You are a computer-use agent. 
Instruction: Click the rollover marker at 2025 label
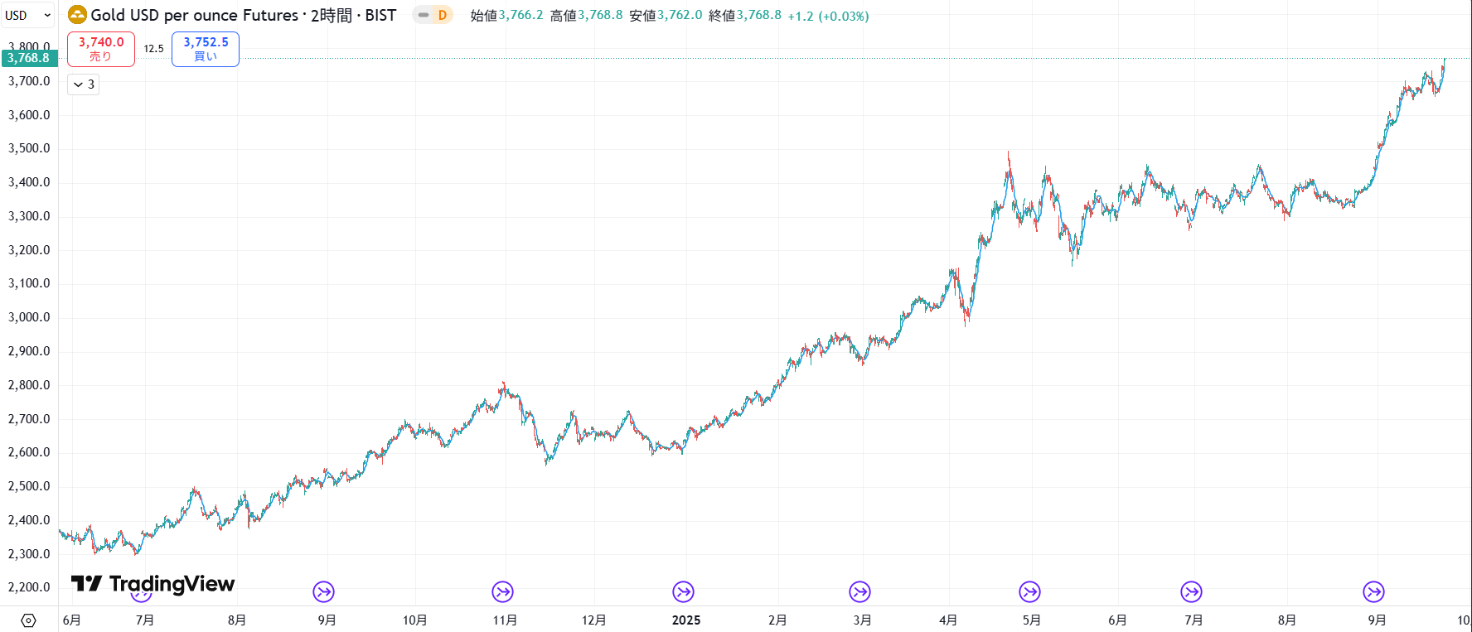tap(683, 591)
